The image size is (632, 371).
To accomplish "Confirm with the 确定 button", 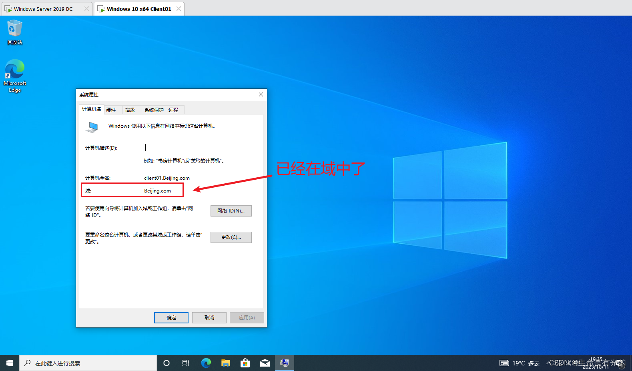I will tap(171, 318).
